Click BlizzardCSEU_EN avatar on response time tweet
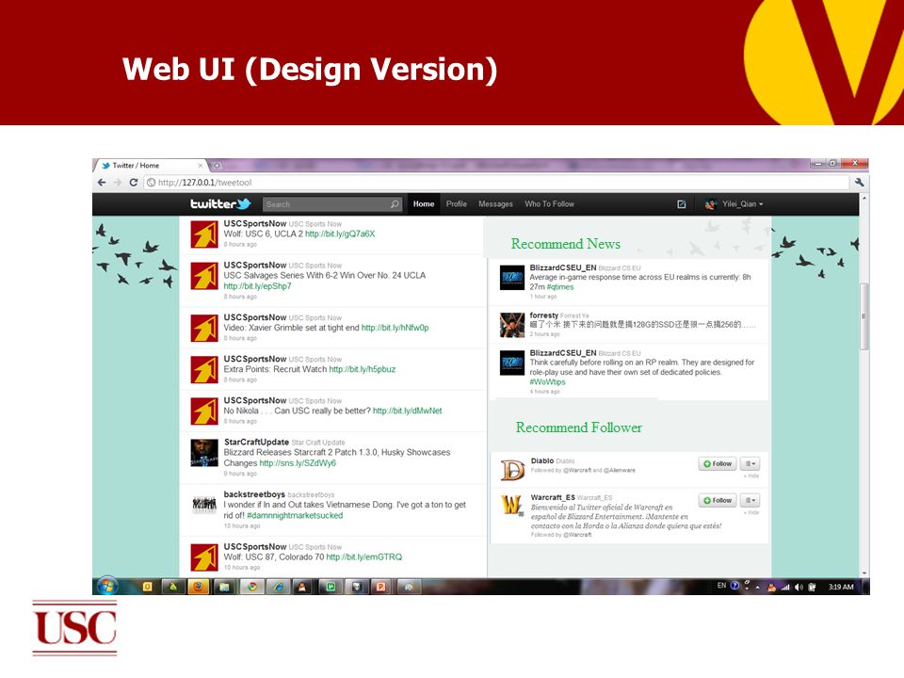 (512, 277)
